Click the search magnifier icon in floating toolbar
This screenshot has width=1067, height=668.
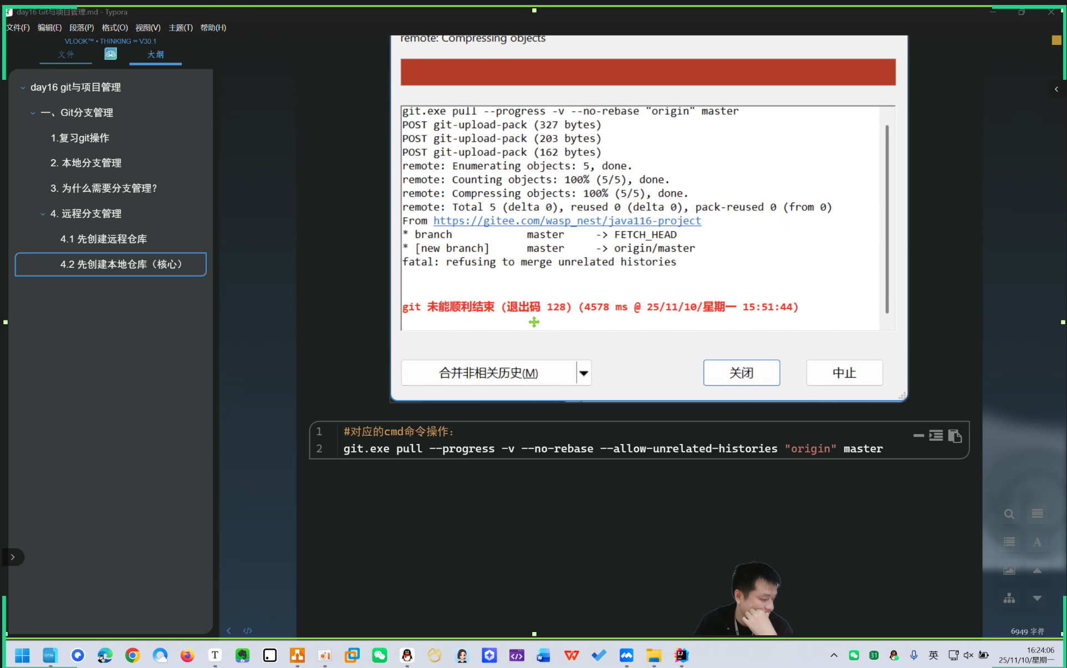[1009, 514]
